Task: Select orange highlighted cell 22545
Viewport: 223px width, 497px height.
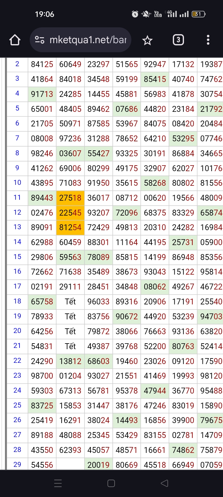Action: (70, 213)
